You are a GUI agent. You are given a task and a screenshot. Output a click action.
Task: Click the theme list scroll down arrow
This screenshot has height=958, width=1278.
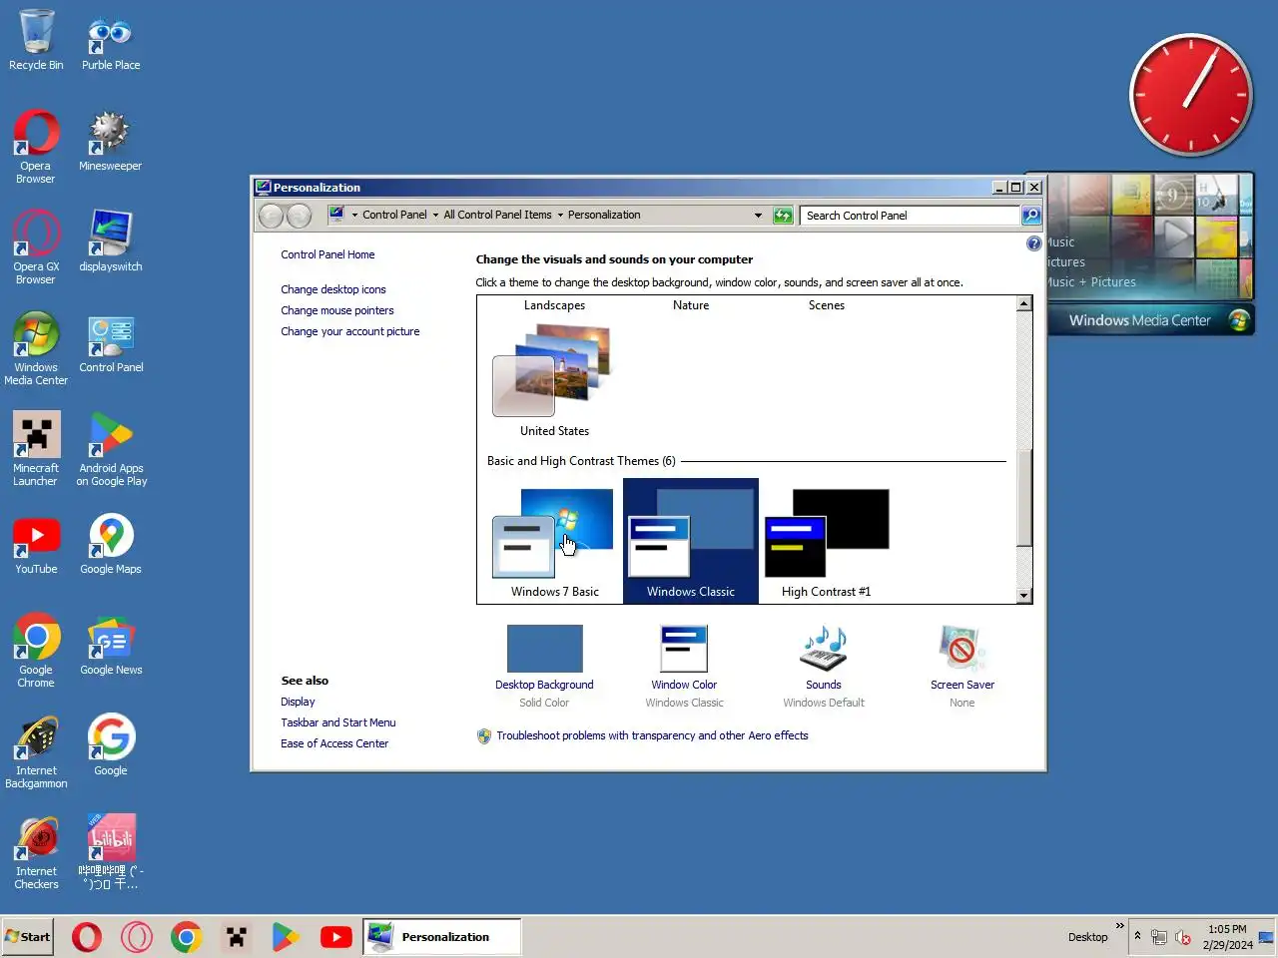point(1023,596)
